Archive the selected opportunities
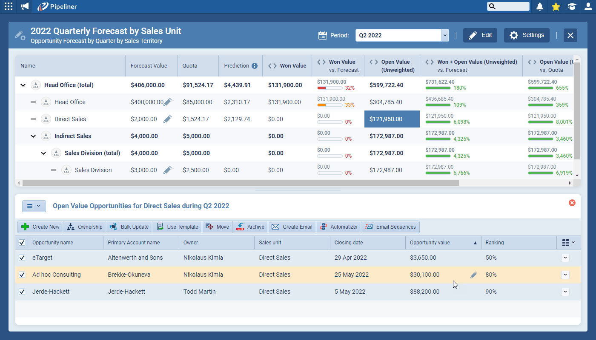The image size is (596, 340). click(x=250, y=227)
